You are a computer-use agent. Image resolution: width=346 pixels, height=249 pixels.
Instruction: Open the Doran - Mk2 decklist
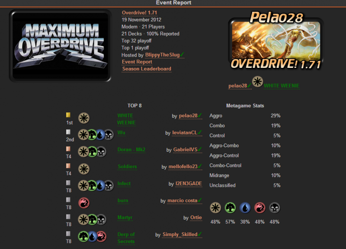click(131, 150)
